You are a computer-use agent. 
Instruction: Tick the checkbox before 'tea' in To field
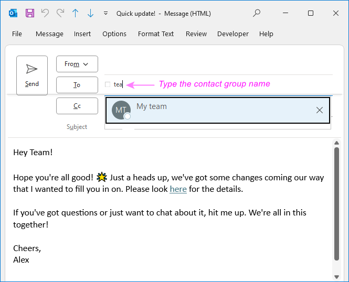[108, 84]
